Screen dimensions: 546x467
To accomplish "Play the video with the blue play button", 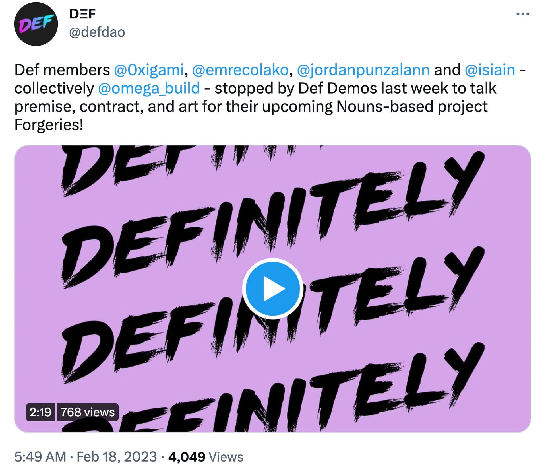I will click(x=272, y=289).
